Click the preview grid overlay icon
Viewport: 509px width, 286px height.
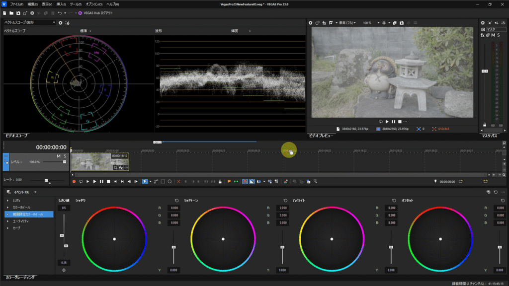tap(383, 23)
